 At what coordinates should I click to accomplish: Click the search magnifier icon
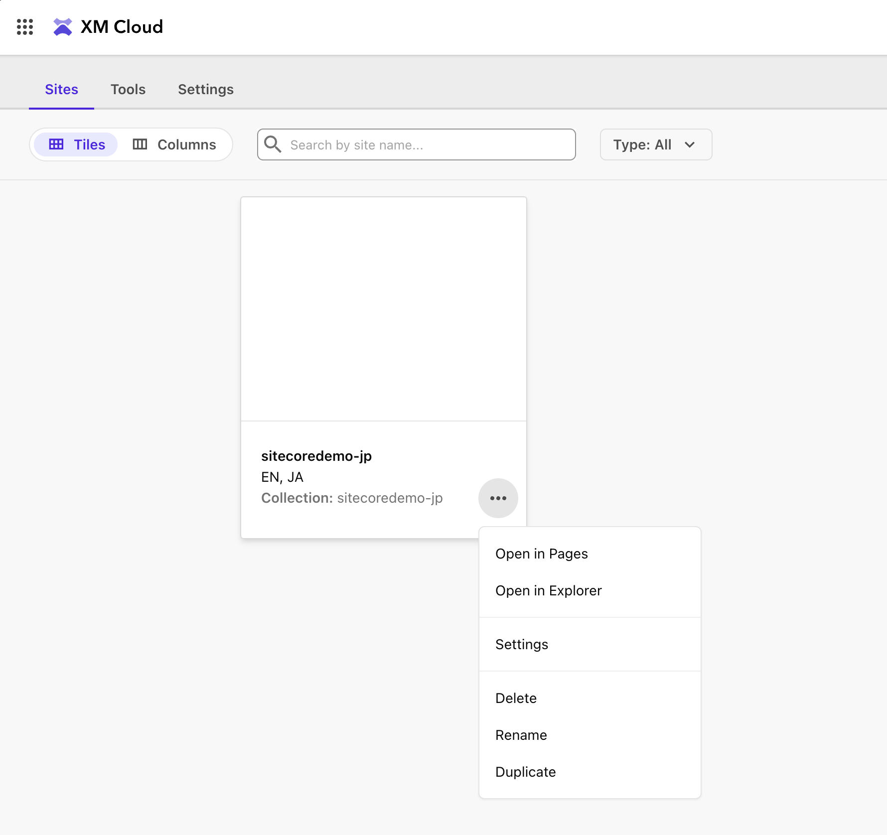(x=273, y=144)
